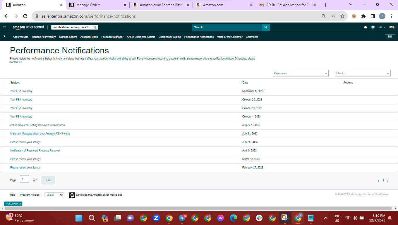
Task: Open Shipments in favorites bar
Action: click(x=252, y=37)
